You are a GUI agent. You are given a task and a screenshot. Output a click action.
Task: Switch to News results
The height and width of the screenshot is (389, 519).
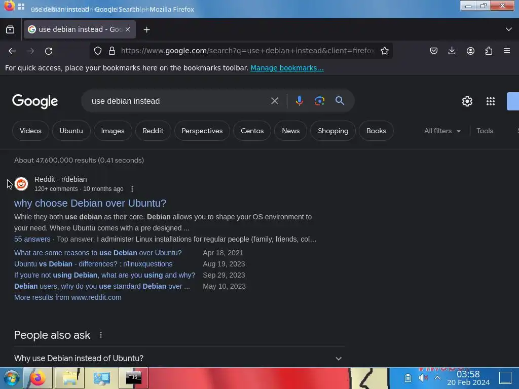tap(290, 131)
